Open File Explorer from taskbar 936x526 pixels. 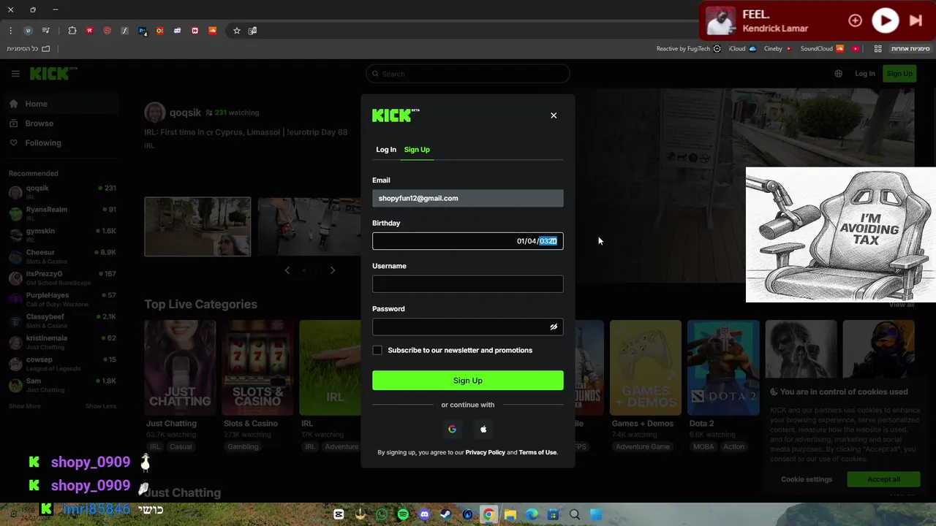510,514
